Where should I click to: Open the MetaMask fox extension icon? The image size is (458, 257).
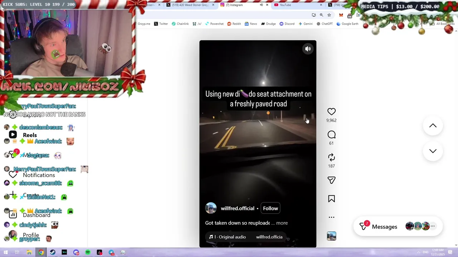341,15
